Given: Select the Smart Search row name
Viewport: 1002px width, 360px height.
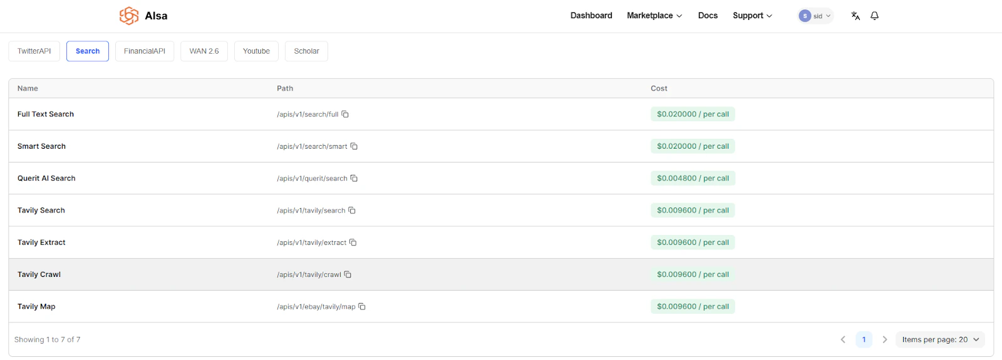Looking at the screenshot, I should (41, 146).
